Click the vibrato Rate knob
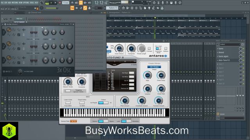The width and height of the screenshot is (250, 140). [147, 75]
